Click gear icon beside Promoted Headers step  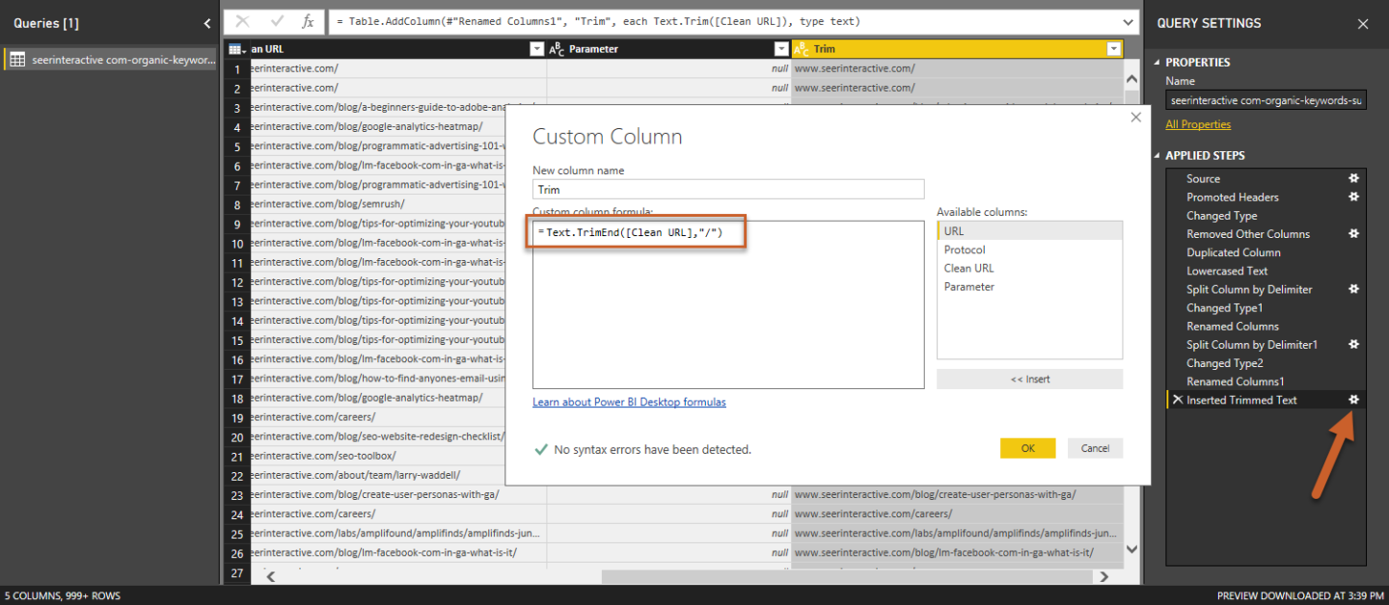tap(1353, 197)
